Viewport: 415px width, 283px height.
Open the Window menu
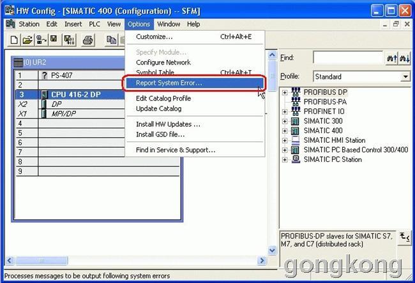pos(169,24)
